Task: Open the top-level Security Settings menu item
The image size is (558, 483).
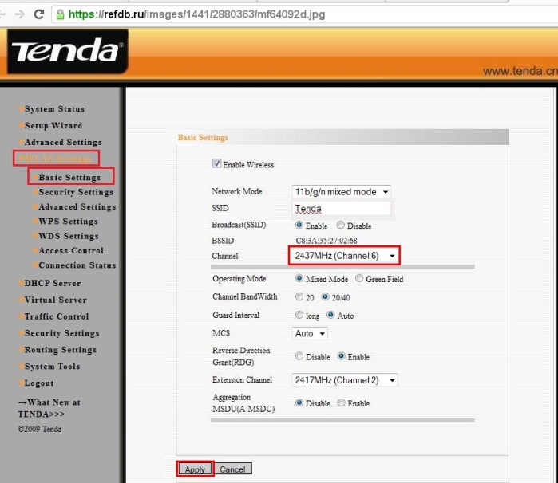Action: tap(62, 333)
